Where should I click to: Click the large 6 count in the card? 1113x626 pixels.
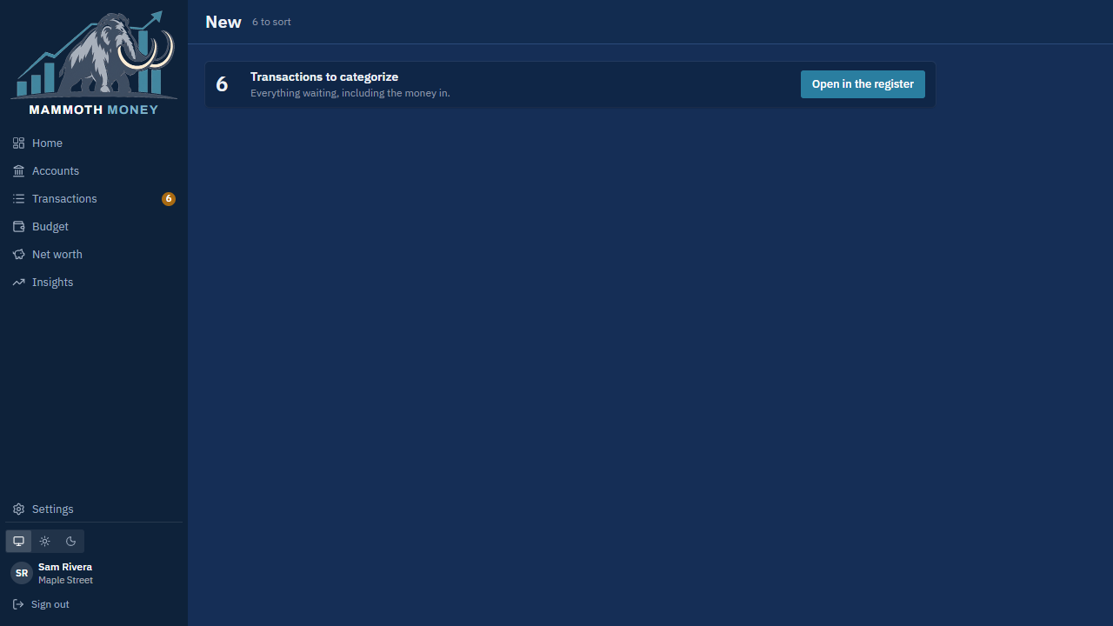pyautogui.click(x=222, y=84)
